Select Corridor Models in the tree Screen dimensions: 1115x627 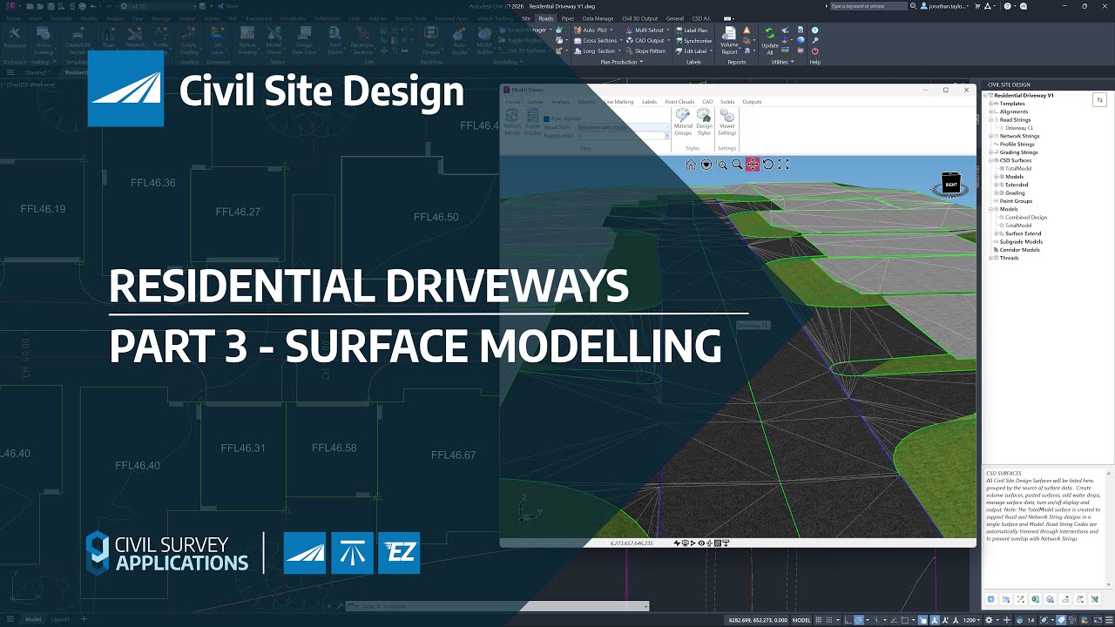click(1020, 250)
